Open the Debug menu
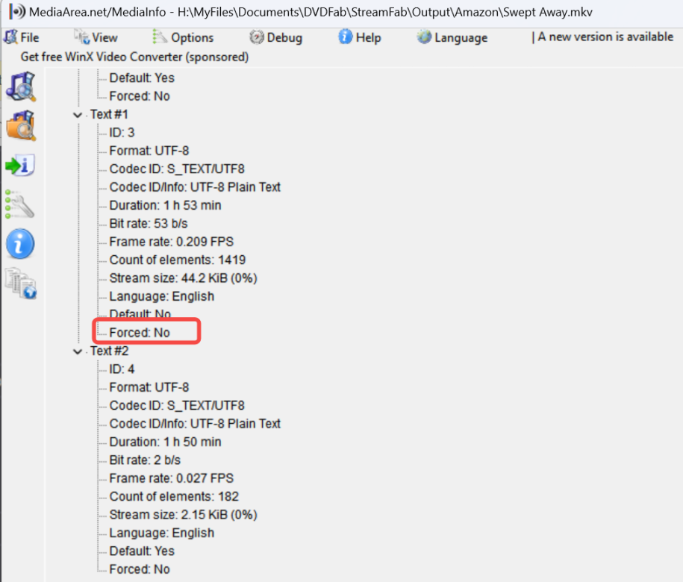The image size is (683, 582). click(x=275, y=37)
